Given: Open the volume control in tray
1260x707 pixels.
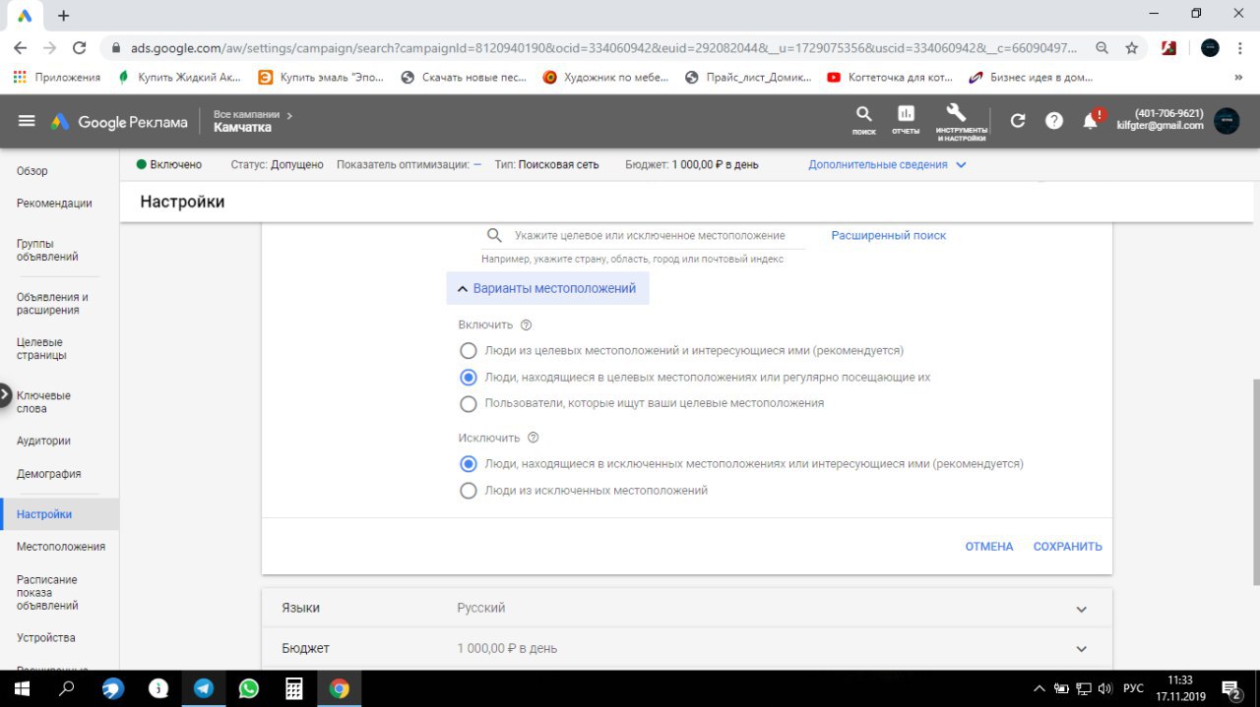Looking at the screenshot, I should click(x=1104, y=688).
